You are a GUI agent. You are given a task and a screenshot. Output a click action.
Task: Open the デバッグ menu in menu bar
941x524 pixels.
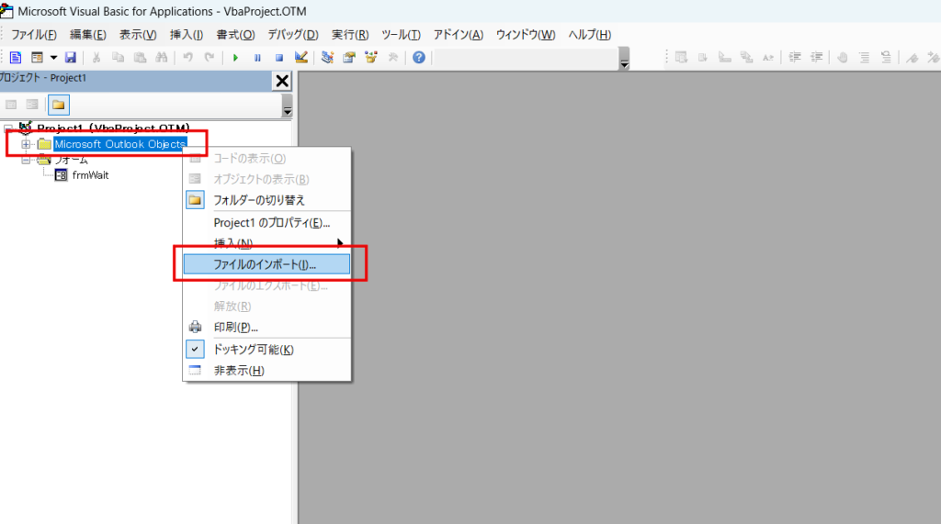[x=292, y=34]
